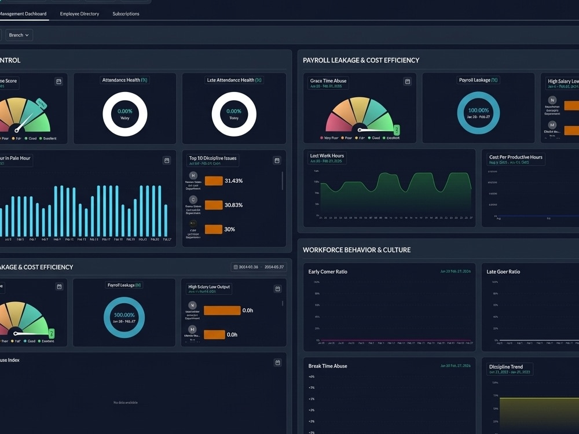
Task: Click the PAYROLL LEAKAGE & COST EFFICIENCY heading
Action: click(361, 60)
